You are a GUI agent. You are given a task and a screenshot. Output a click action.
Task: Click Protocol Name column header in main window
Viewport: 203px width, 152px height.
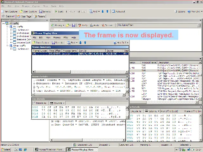click(x=149, y=63)
